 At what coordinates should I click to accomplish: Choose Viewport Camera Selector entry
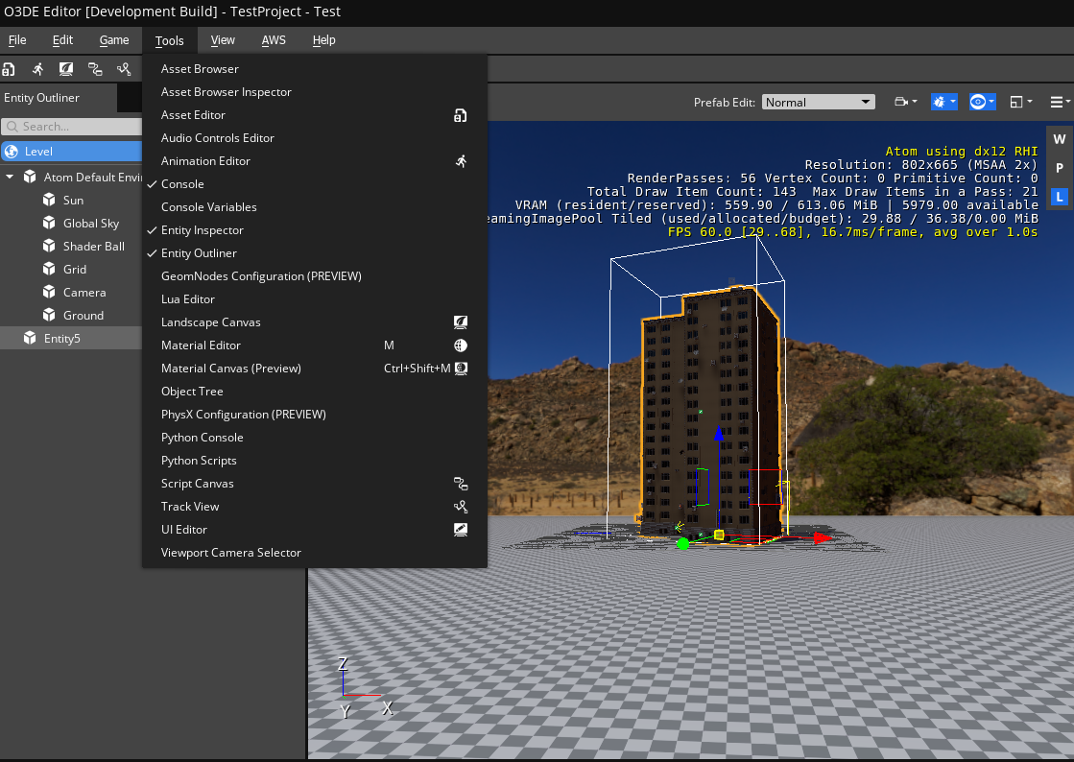[315, 553]
